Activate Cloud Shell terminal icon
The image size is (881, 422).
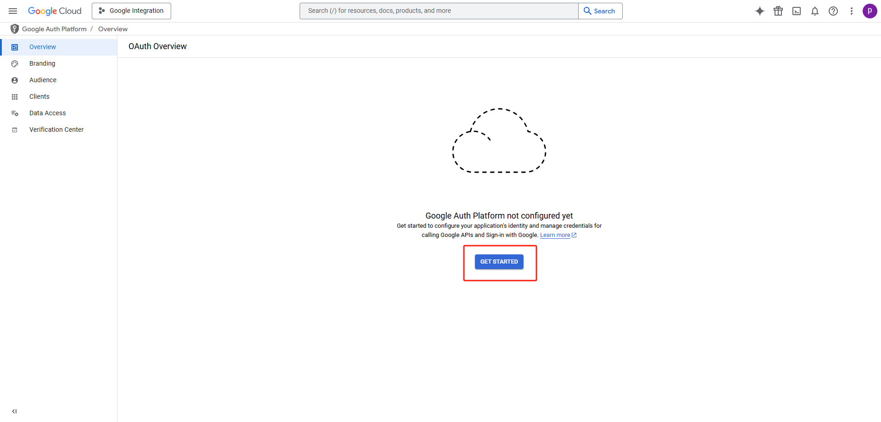coord(797,11)
